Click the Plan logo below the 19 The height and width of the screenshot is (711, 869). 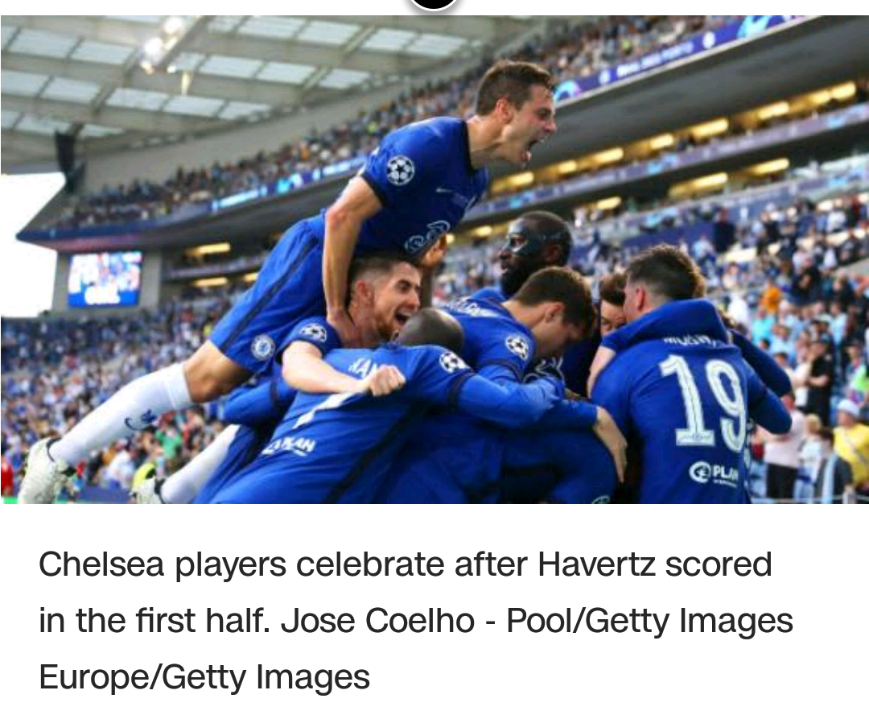[715, 473]
